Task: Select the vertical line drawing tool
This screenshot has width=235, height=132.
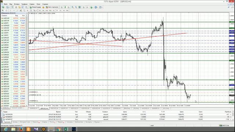Action: 10,11
